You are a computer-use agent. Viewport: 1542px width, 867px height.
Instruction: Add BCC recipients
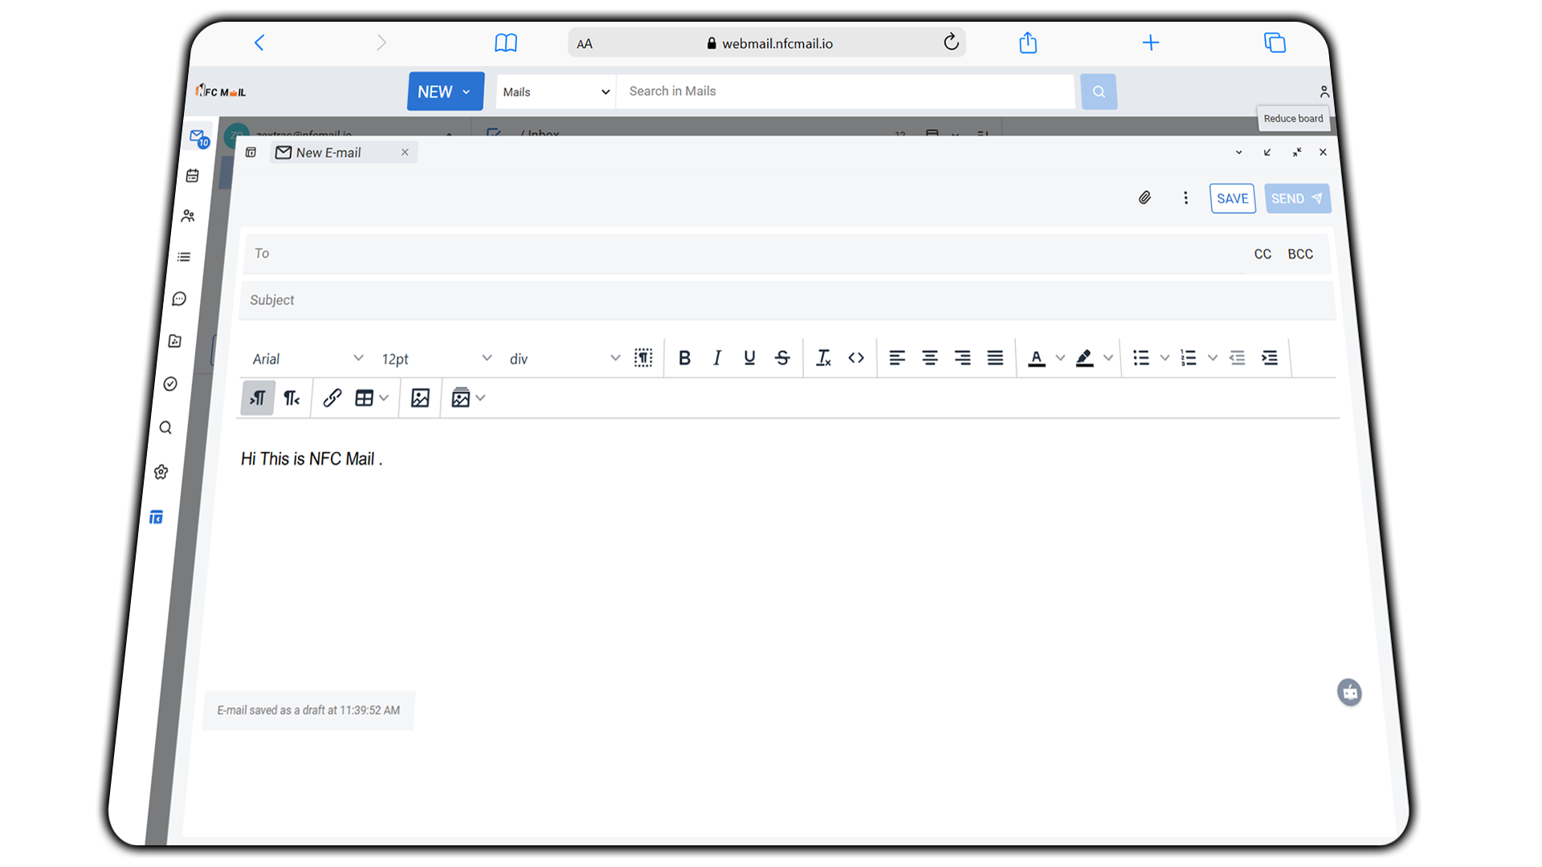pyautogui.click(x=1300, y=254)
